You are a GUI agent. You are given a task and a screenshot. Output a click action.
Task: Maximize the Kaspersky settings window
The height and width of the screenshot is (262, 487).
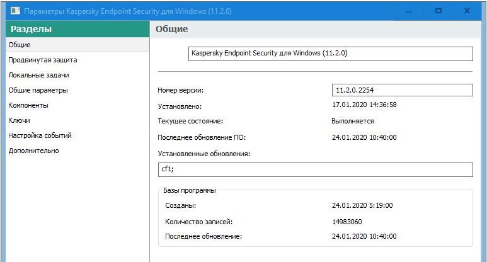[438, 11]
